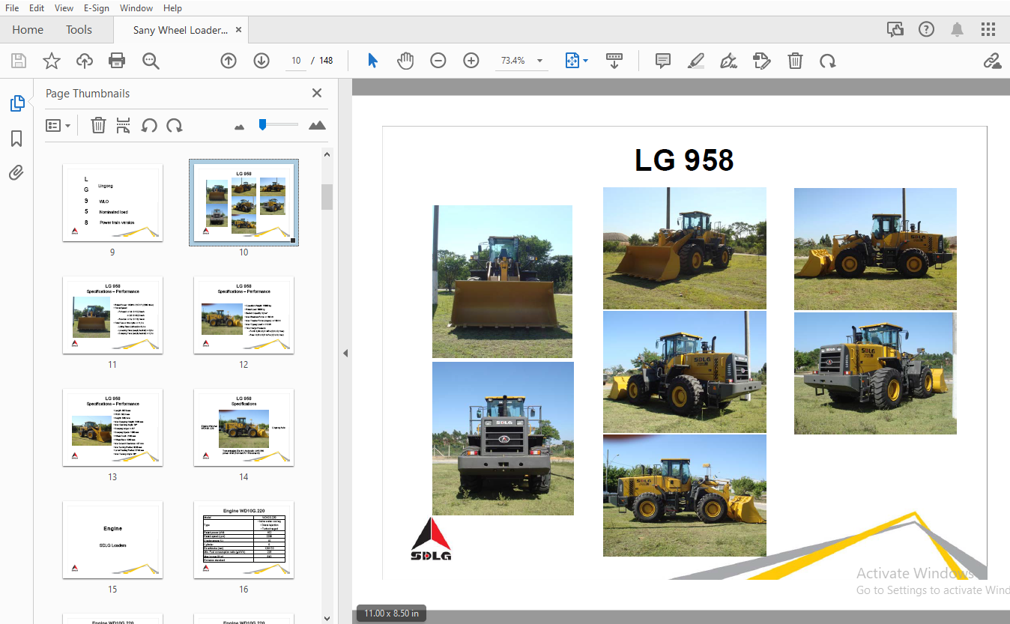Select page 15 Engine thumbnail

[112, 539]
